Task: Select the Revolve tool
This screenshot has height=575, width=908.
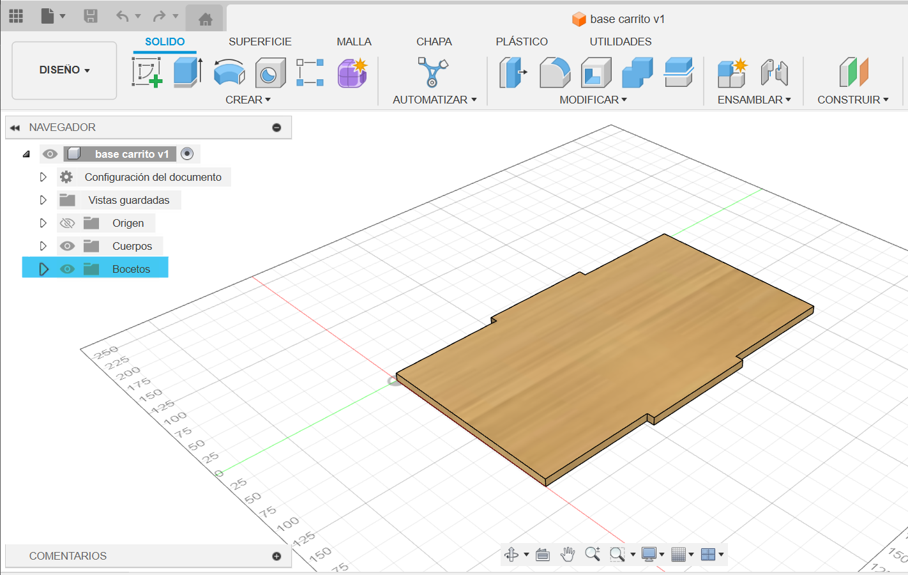Action: 229,72
